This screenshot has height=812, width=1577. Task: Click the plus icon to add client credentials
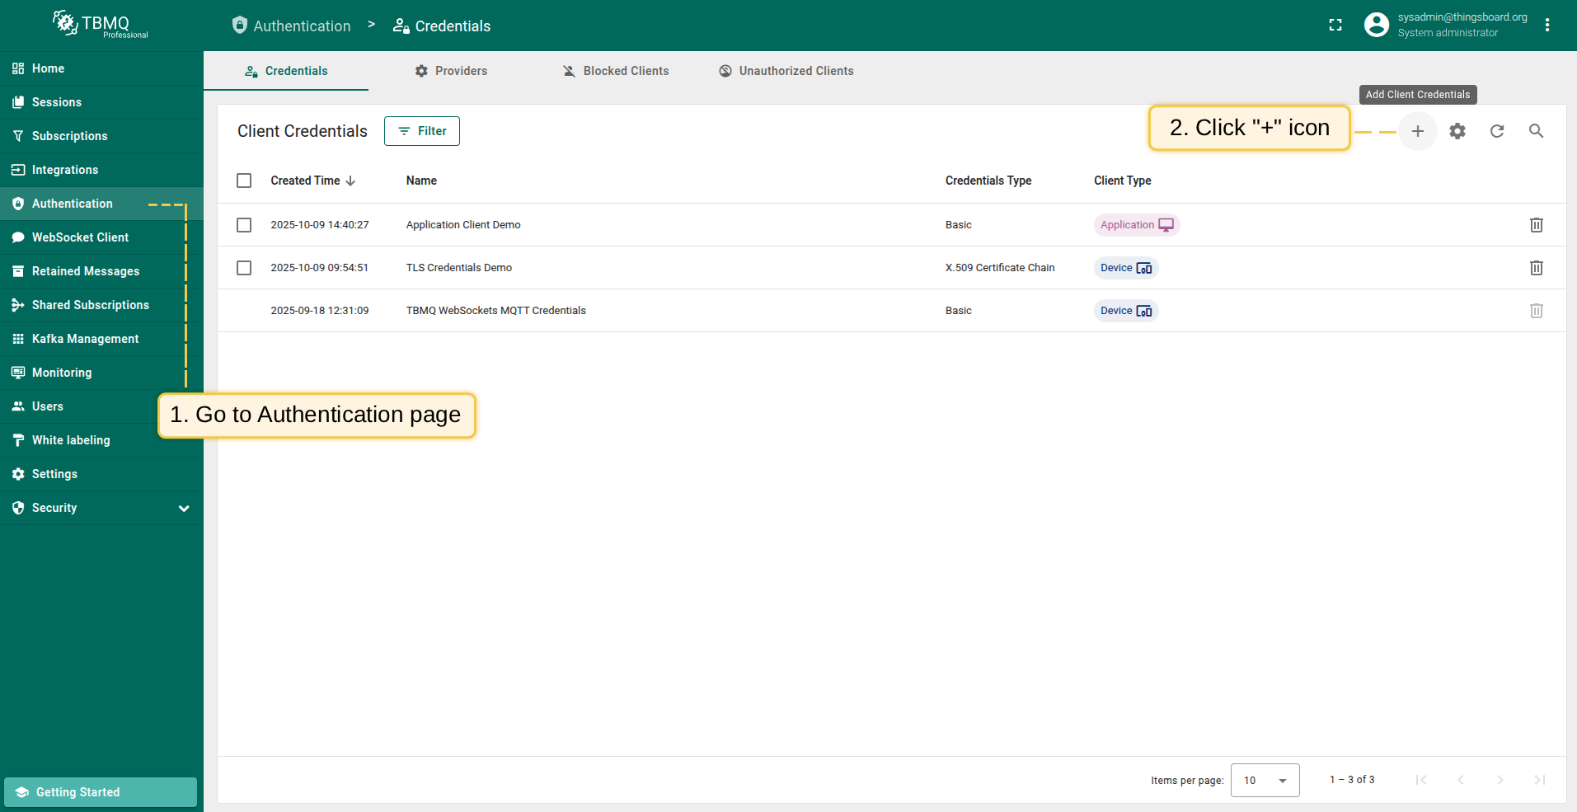[1417, 131]
